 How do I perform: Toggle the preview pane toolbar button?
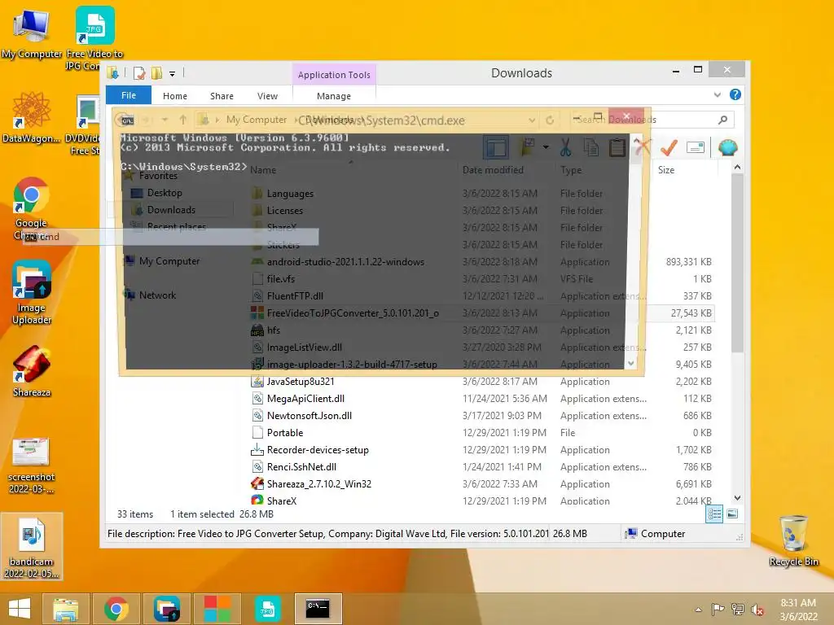click(x=496, y=147)
